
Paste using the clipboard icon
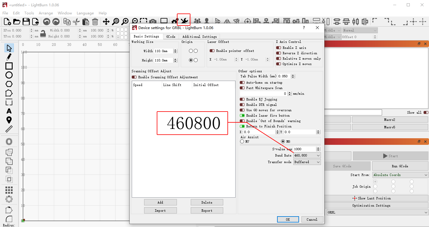pyautogui.click(x=86, y=22)
